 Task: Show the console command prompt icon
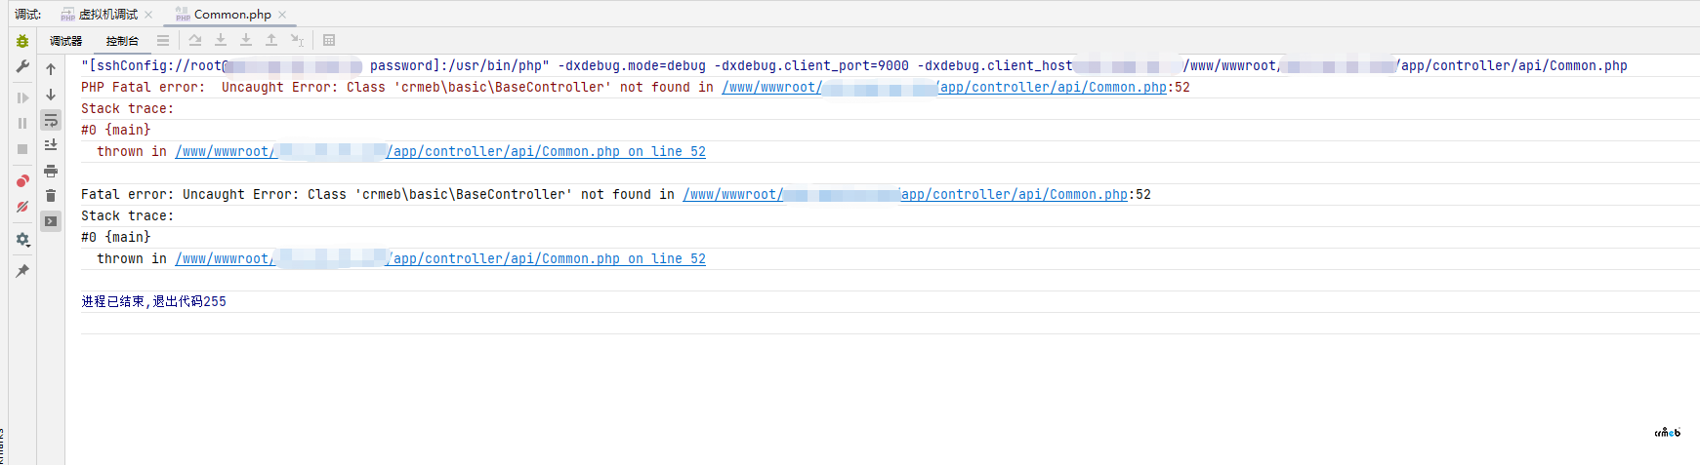coord(51,221)
